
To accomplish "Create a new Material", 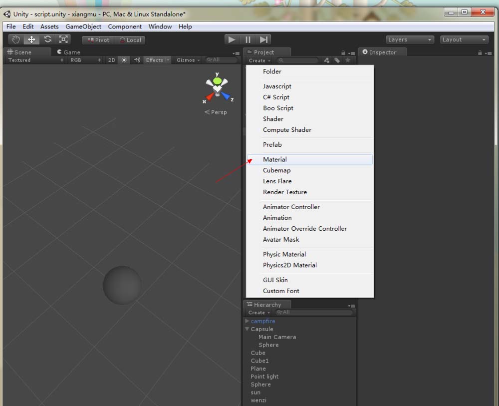I will tap(310, 159).
